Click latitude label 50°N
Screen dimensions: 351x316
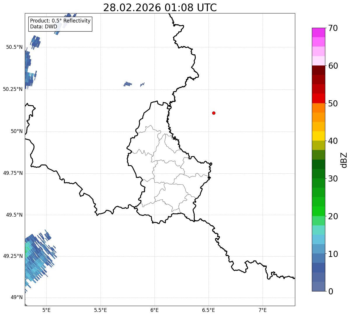pyautogui.click(x=17, y=131)
